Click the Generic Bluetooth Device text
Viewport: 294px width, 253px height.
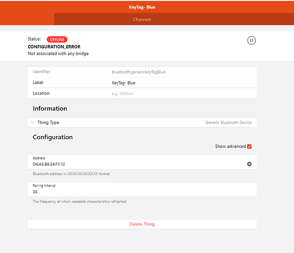click(x=228, y=122)
